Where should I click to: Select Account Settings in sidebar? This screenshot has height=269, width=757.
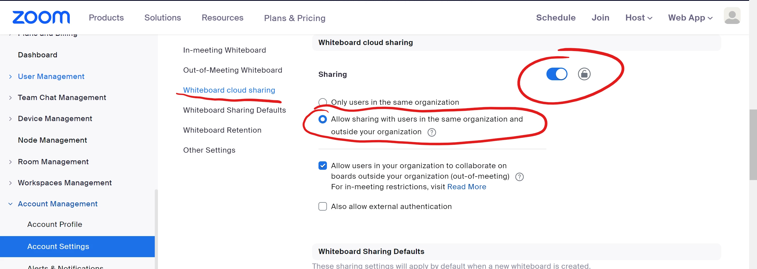tap(77, 246)
